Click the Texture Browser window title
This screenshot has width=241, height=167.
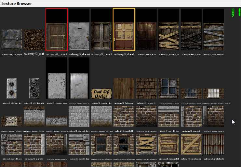17,3
